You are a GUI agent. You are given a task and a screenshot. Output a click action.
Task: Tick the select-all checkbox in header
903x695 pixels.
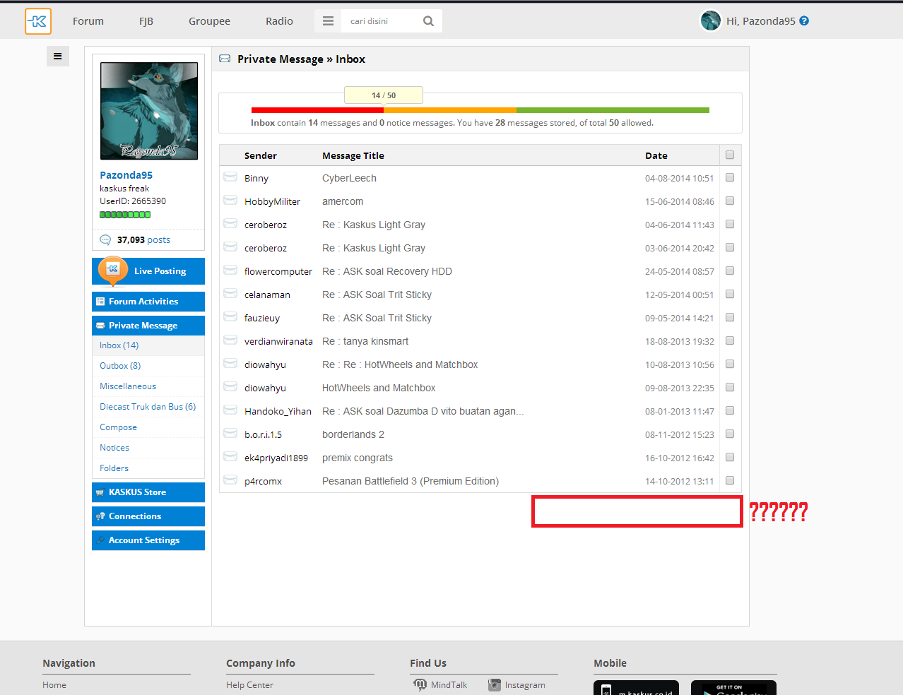[x=730, y=155]
